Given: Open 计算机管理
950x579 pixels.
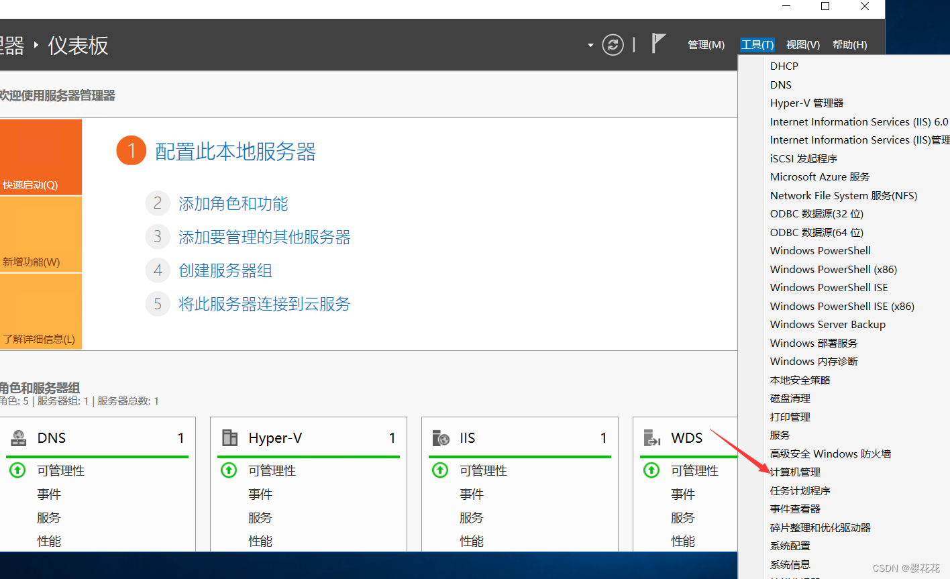Looking at the screenshot, I should [795, 472].
